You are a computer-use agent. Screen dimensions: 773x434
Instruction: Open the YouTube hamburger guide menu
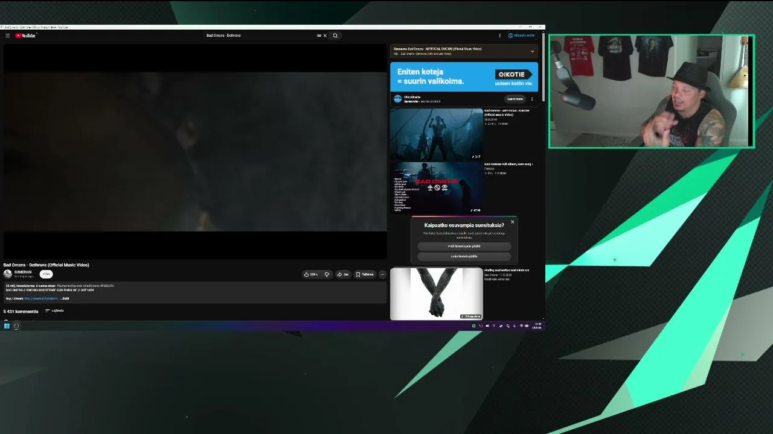click(x=7, y=36)
